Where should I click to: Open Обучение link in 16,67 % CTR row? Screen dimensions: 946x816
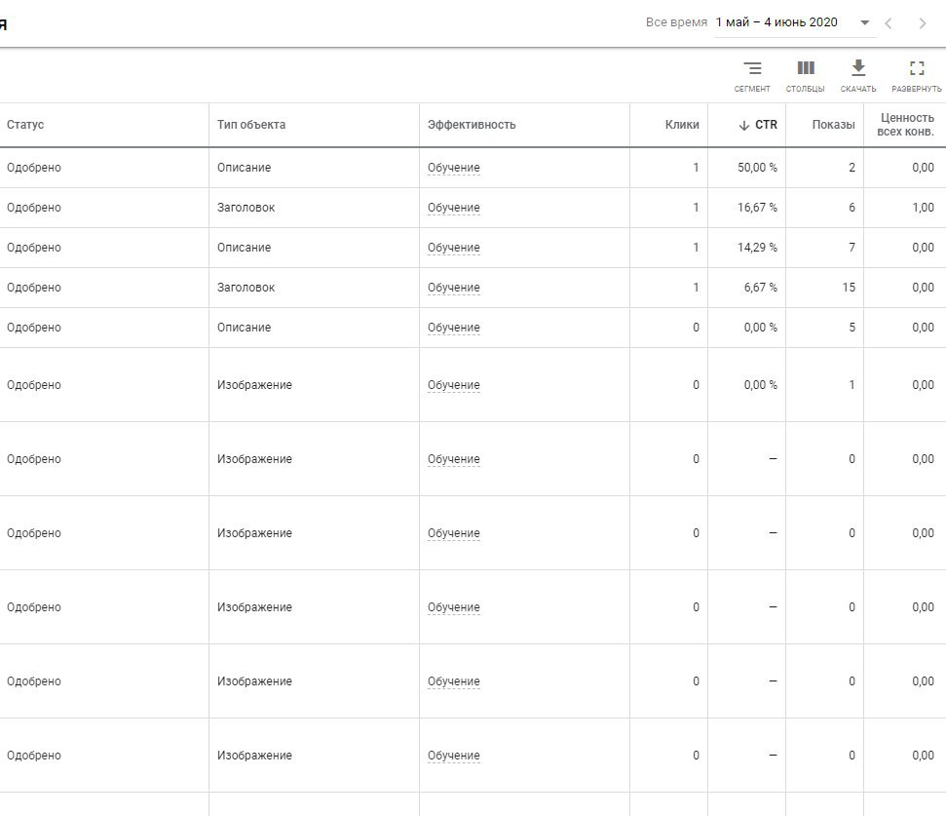[x=454, y=207]
